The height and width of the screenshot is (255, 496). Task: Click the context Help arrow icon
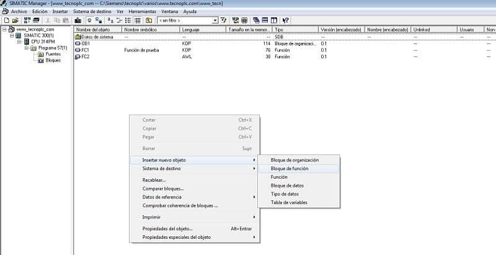click(286, 20)
